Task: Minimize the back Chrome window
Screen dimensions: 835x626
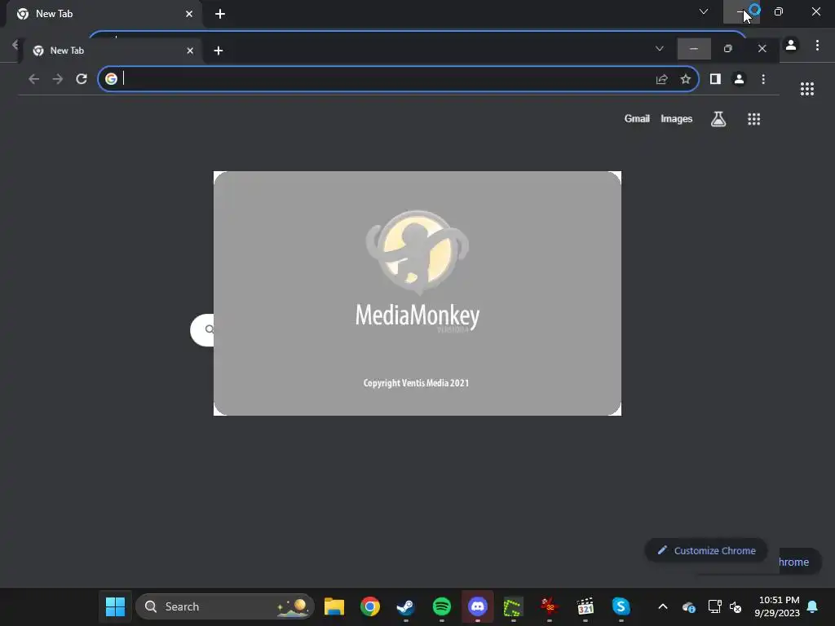Action: [x=740, y=11]
